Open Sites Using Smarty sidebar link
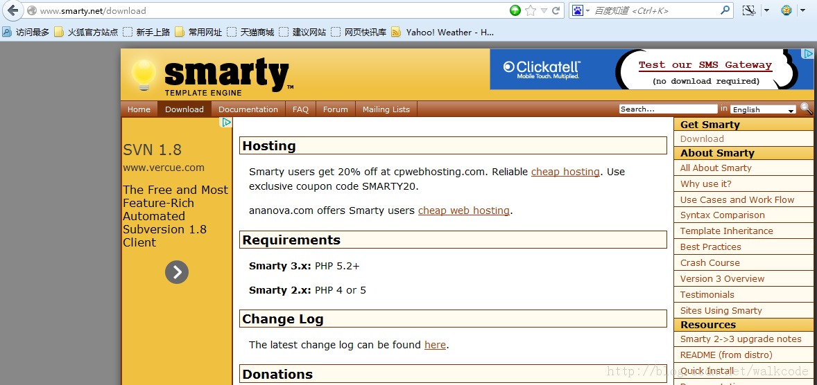The width and height of the screenshot is (817, 385). (721, 311)
